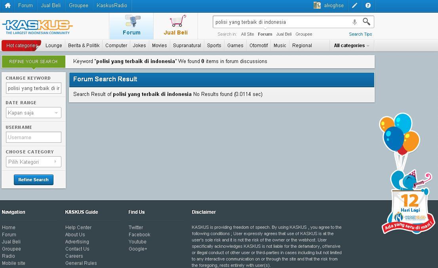Screen dimensions: 438x268
Task: Click the footer Mobile site link
Action: (13, 263)
